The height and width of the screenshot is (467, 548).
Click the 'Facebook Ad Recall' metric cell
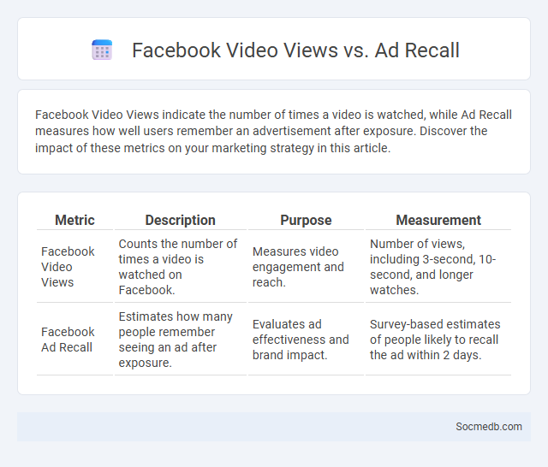click(x=74, y=340)
